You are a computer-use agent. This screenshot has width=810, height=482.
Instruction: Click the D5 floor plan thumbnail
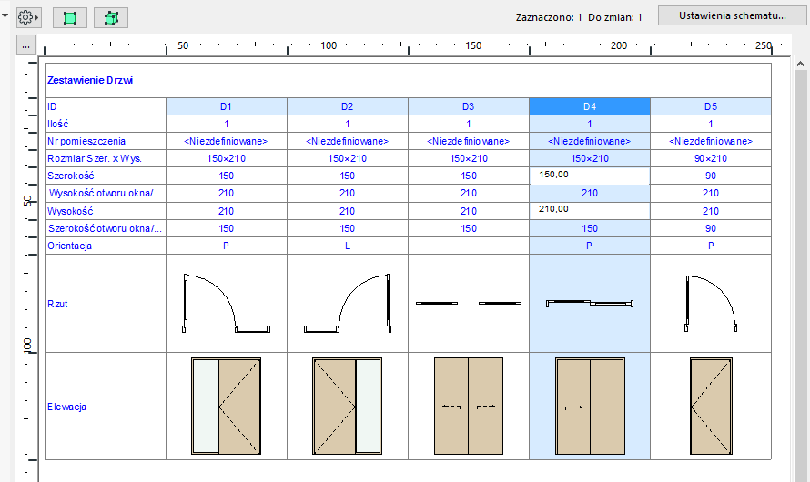711,304
